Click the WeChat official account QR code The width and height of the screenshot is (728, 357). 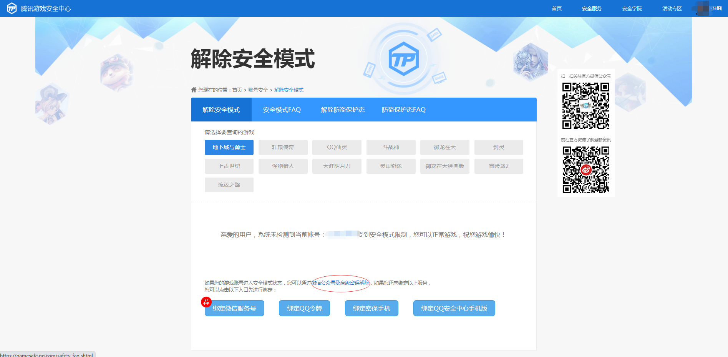click(x=586, y=106)
